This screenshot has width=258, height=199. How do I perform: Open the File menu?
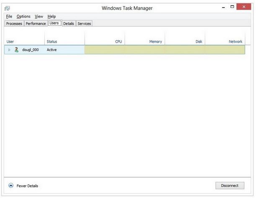point(9,16)
